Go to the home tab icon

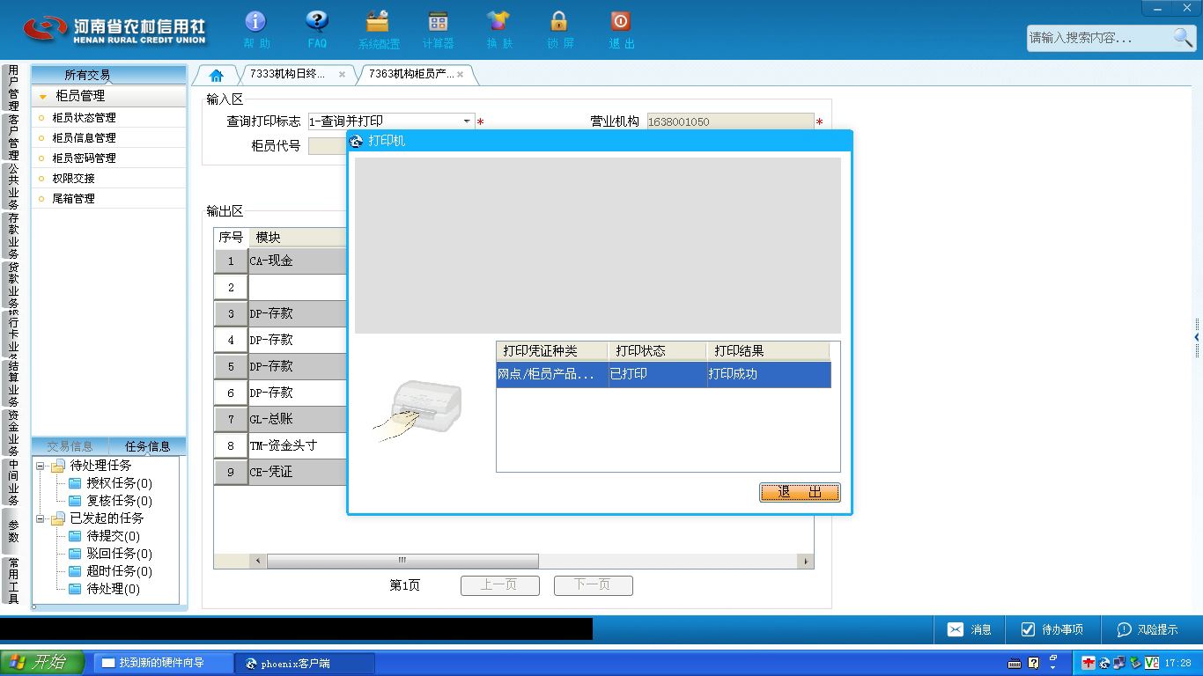216,75
